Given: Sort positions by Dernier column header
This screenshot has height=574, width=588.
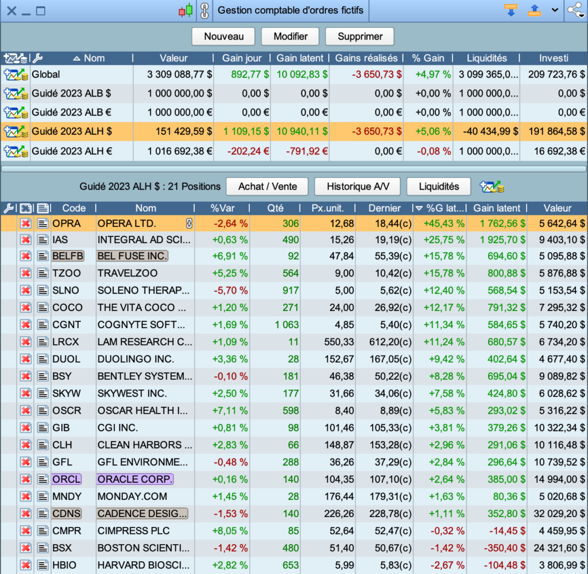Looking at the screenshot, I should tap(384, 208).
